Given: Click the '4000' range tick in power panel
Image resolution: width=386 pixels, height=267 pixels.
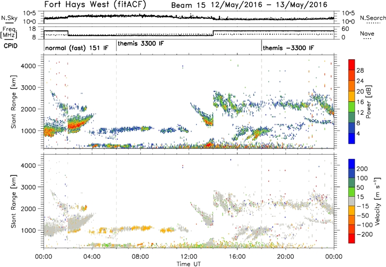Looking at the screenshot, I should pos(28,66).
